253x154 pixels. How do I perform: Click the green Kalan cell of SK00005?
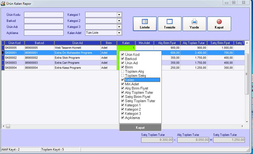click(126, 48)
